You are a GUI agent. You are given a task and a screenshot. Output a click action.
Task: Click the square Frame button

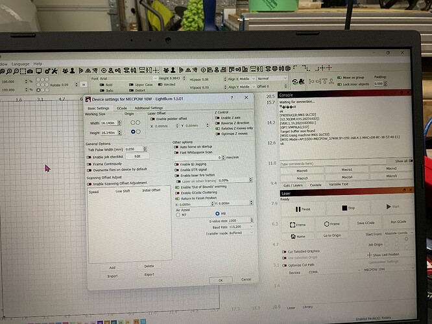click(298, 225)
